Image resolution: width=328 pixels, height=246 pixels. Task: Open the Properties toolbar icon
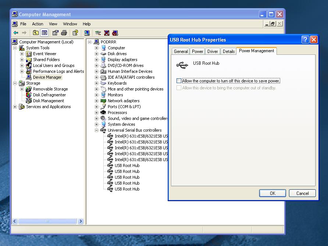(x=56, y=33)
